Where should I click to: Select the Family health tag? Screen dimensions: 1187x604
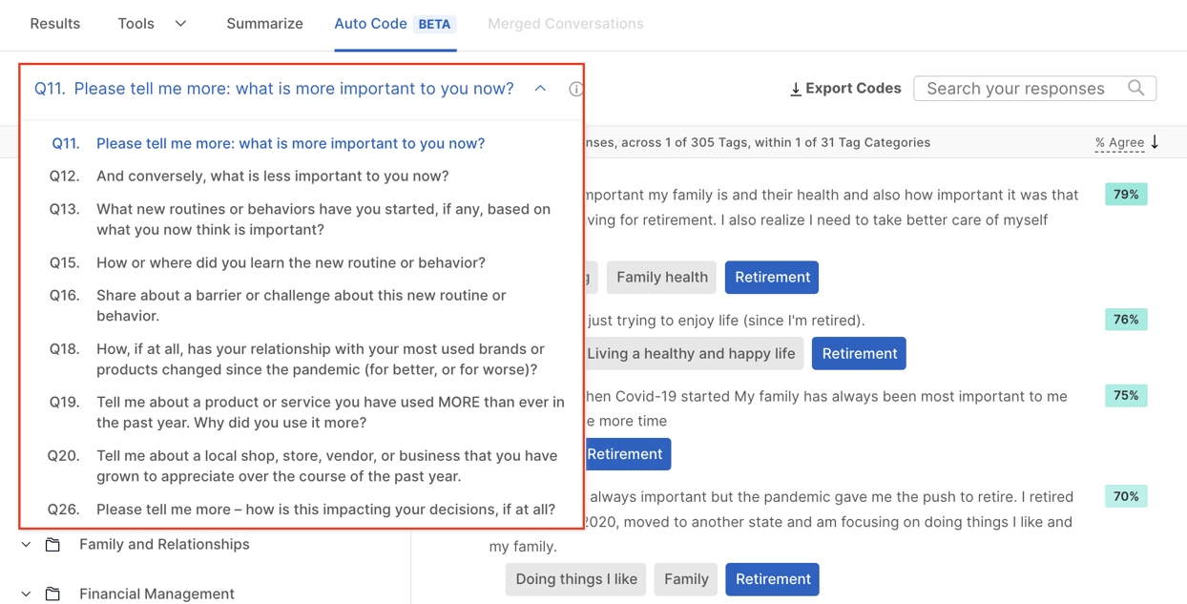pos(661,277)
